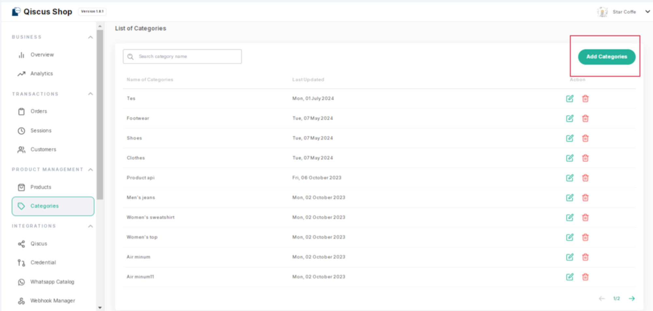Edit the Air minum11 category
The height and width of the screenshot is (311, 653).
point(570,277)
